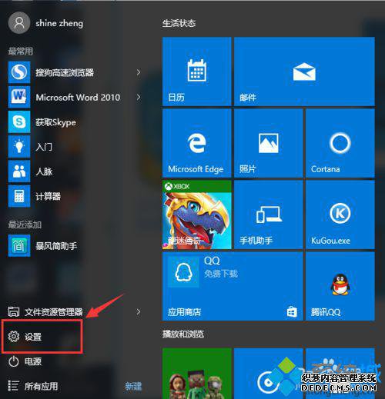Launch the KuGou.exe tile
This screenshot has height=399, width=385.
(x=340, y=214)
